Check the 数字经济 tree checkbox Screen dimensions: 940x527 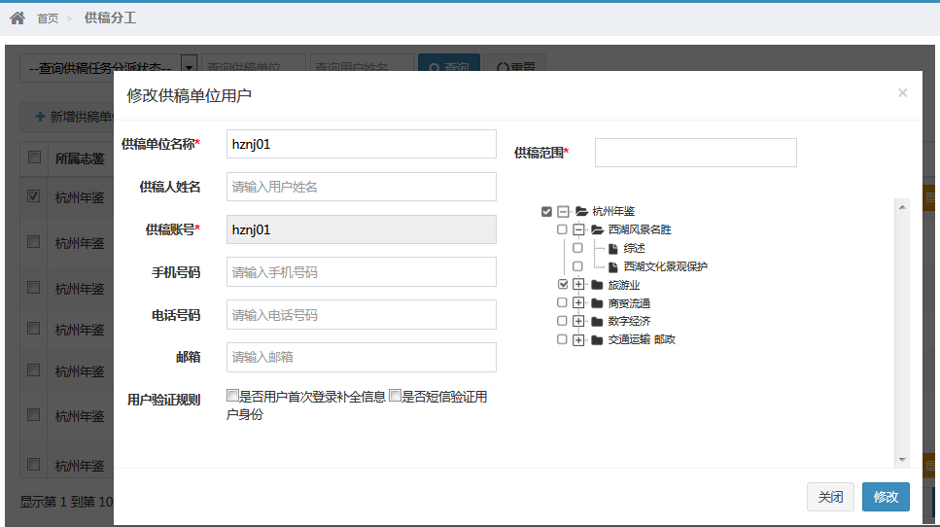pos(562,321)
